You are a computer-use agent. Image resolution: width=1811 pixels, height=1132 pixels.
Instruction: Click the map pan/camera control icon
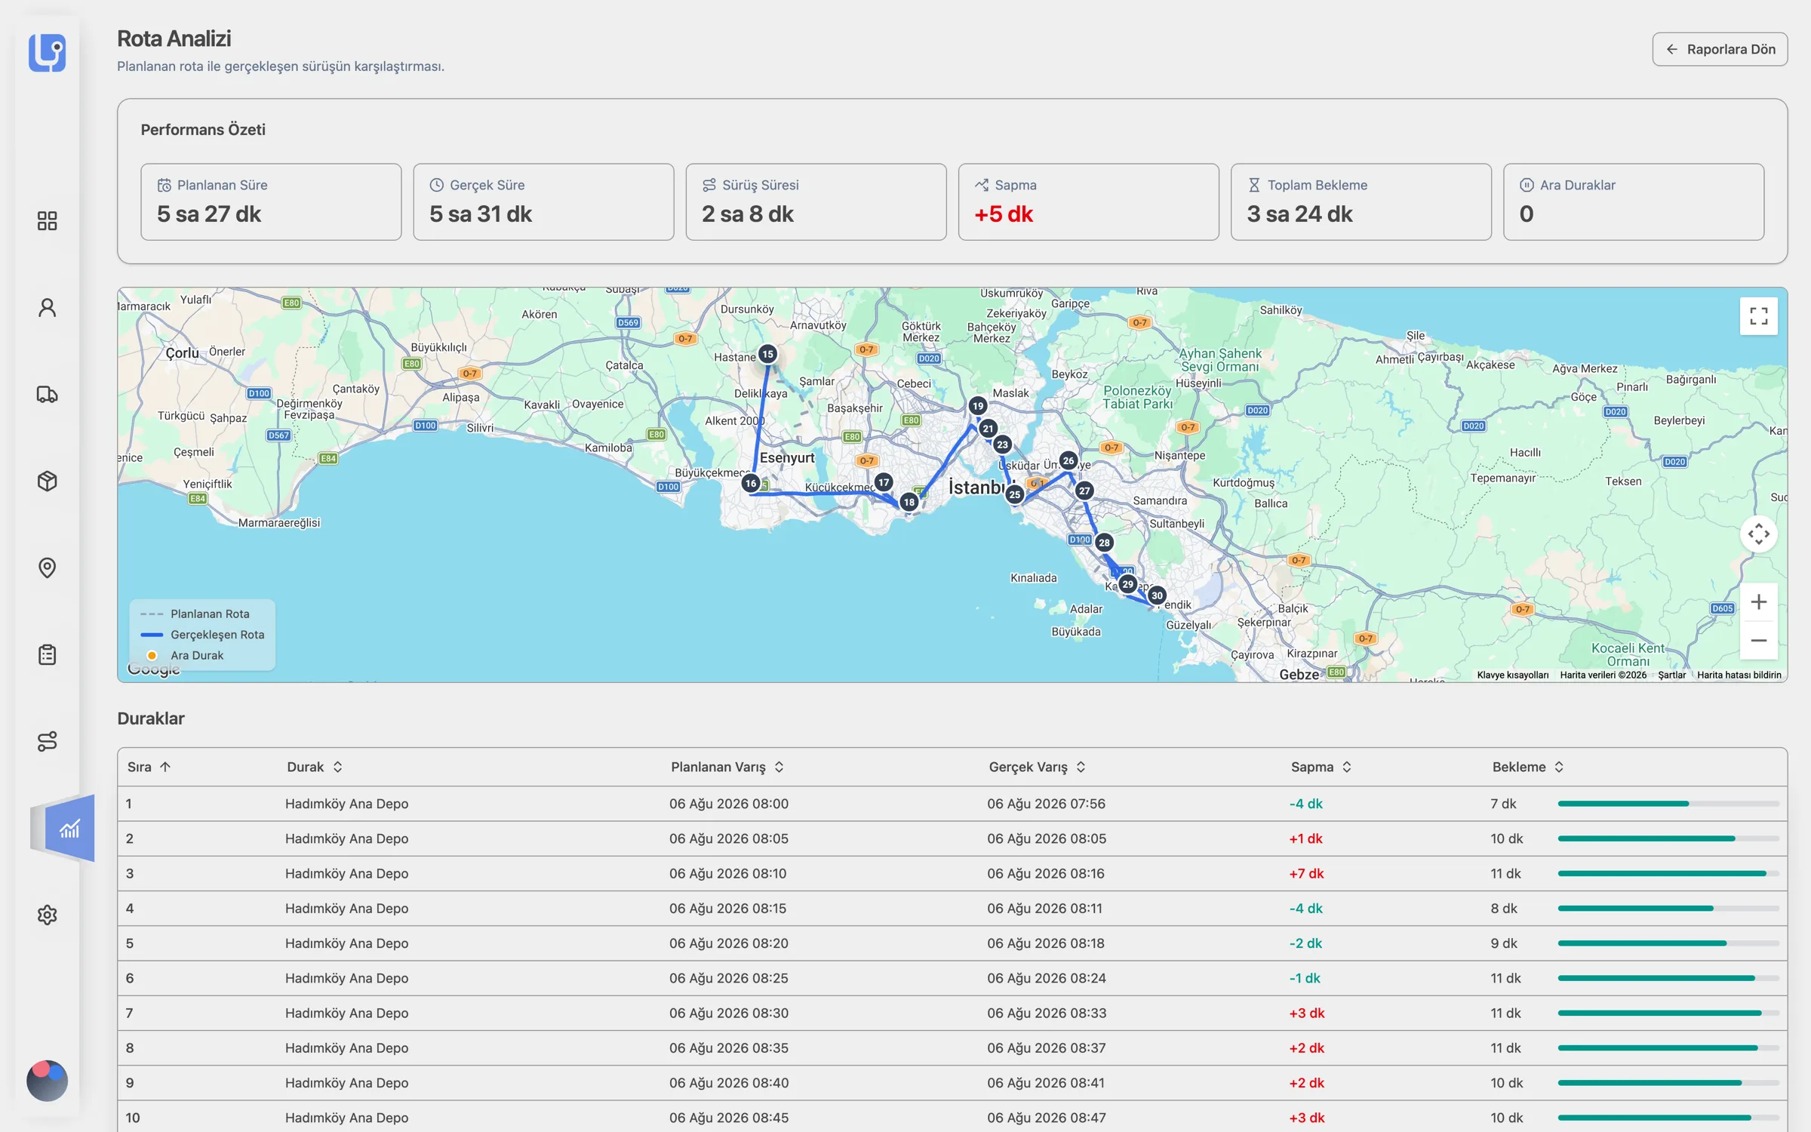(x=1758, y=534)
